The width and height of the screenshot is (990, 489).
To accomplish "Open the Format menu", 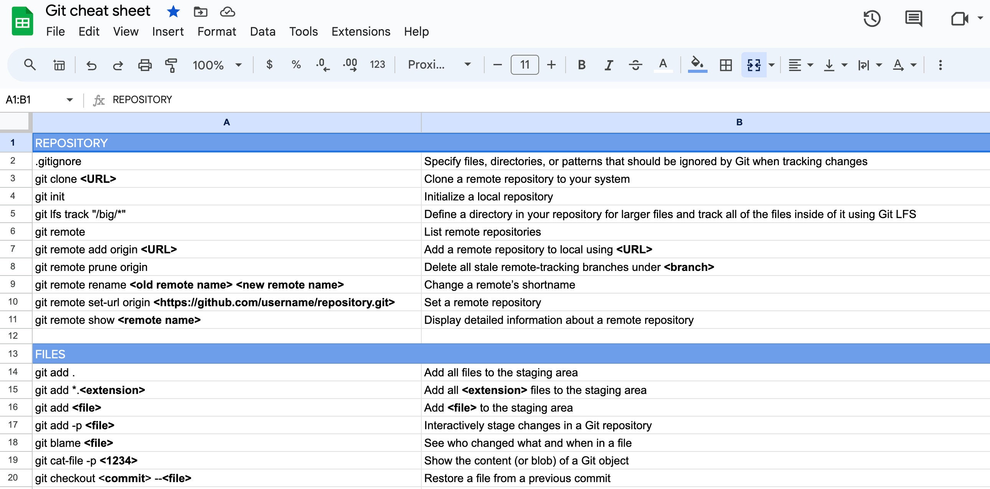I will point(217,31).
